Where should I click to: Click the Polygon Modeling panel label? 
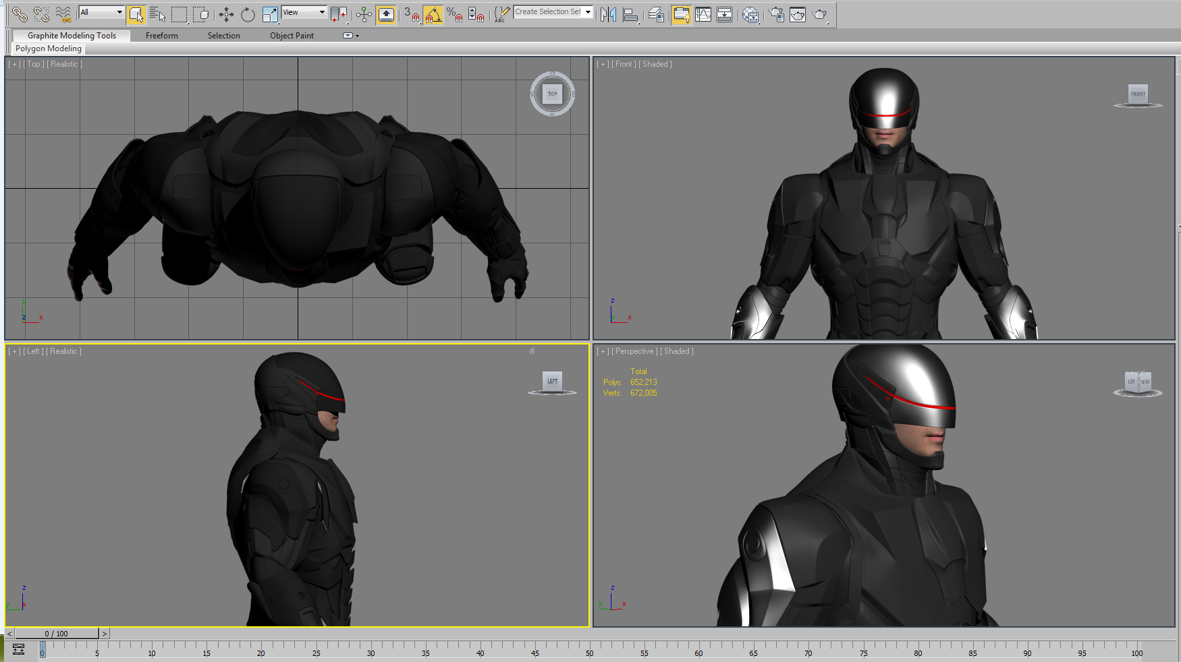(47, 49)
